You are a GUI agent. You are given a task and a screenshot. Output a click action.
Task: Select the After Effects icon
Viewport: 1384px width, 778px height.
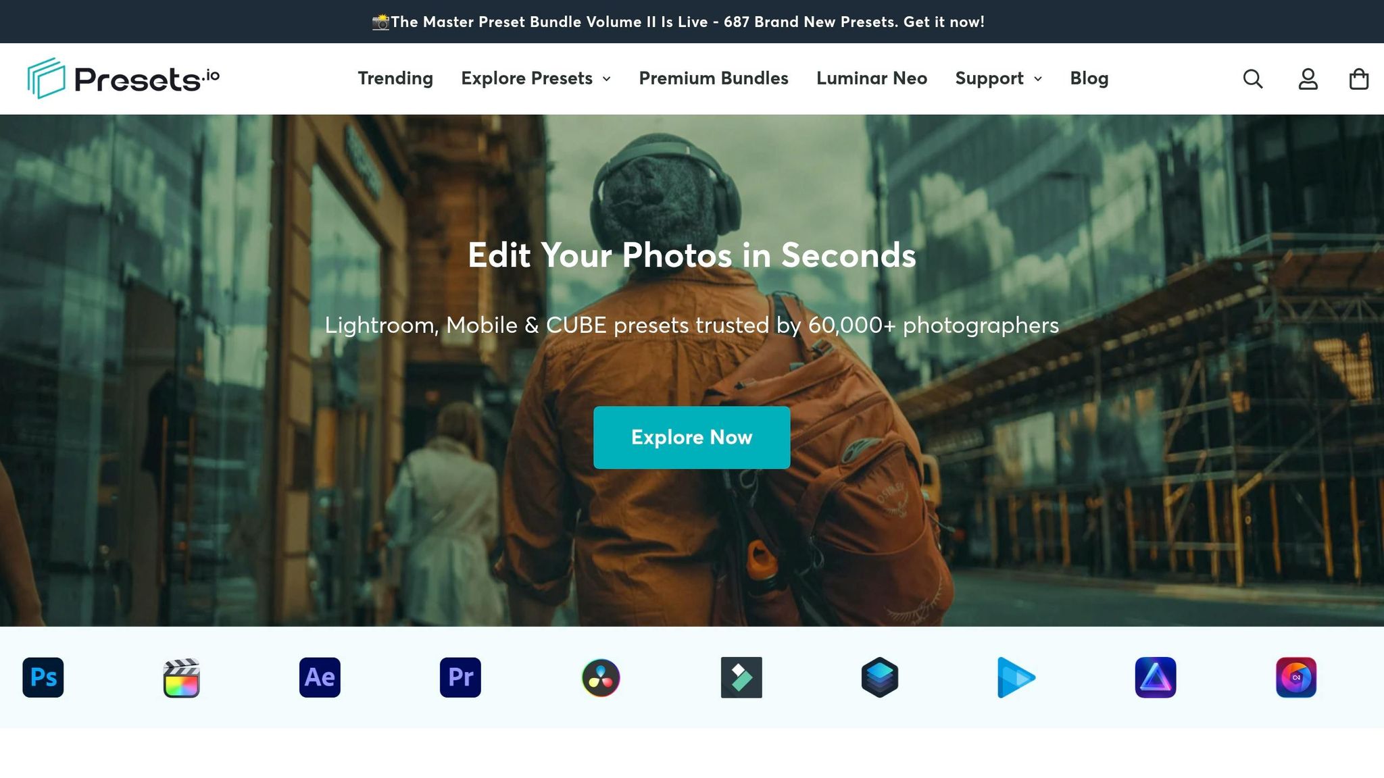click(x=320, y=678)
